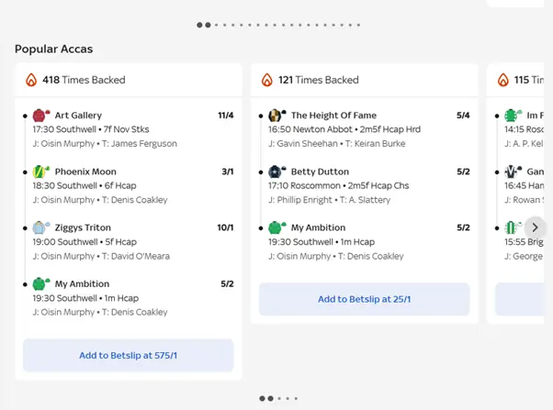This screenshot has height=410, width=553.
Task: Add the 25/1 acca to betslip
Action: tap(364, 299)
